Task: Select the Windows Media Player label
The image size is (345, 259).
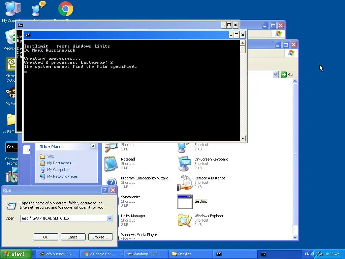Action: (x=139, y=235)
